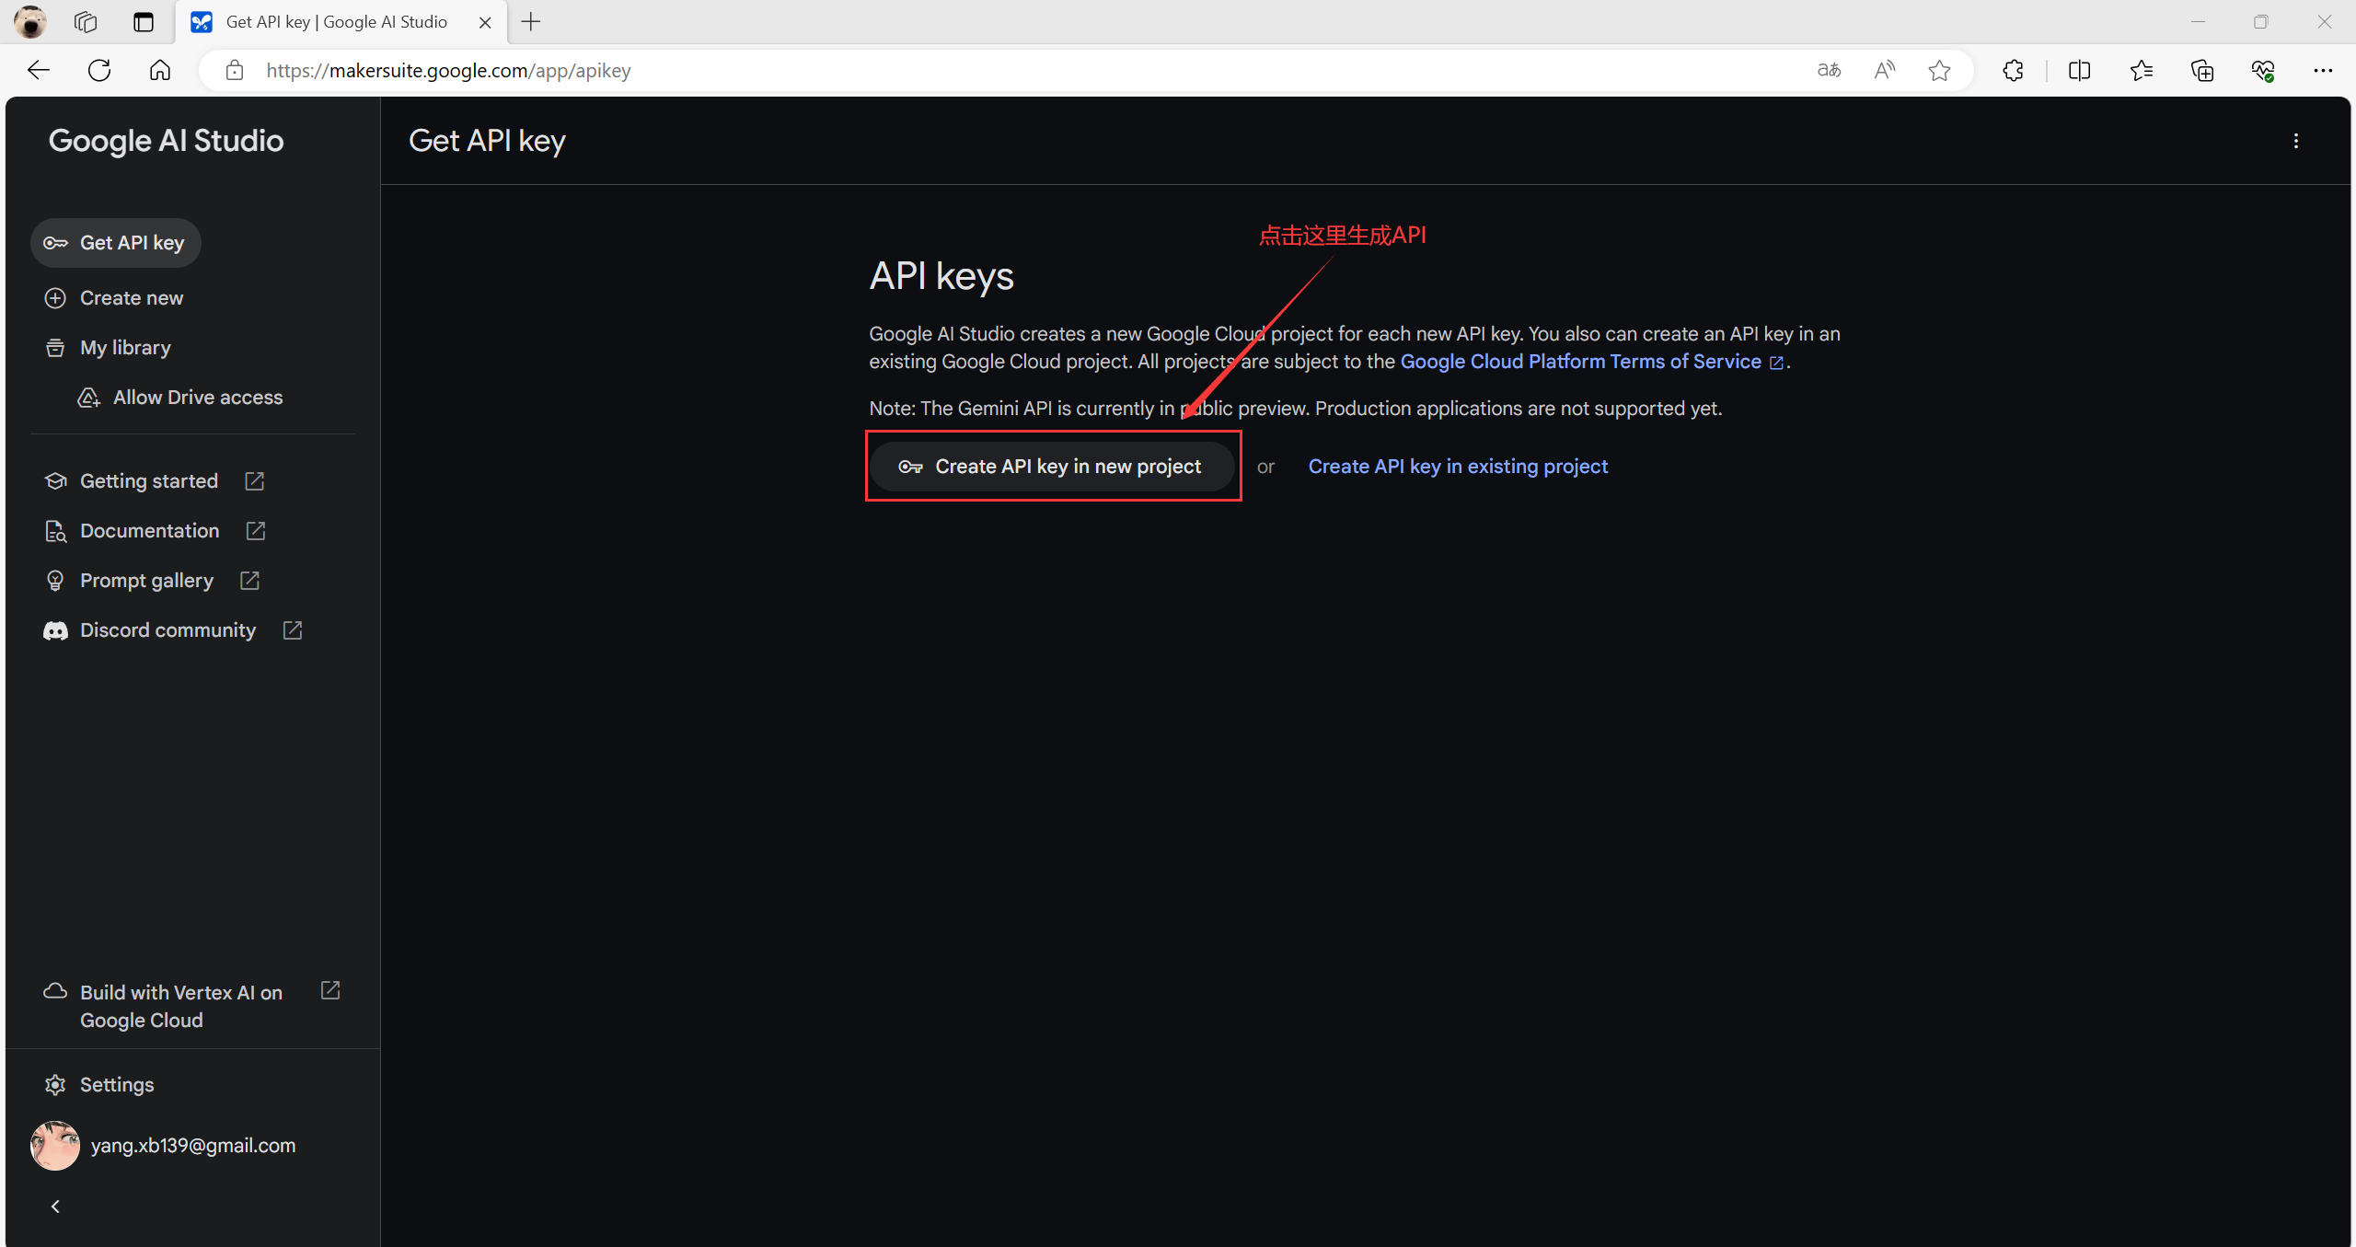
Task: Click the My library icon in sidebar
Action: coord(56,346)
